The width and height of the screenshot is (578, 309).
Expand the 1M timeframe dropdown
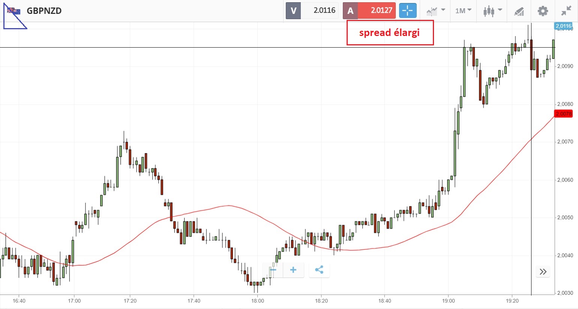tap(463, 11)
